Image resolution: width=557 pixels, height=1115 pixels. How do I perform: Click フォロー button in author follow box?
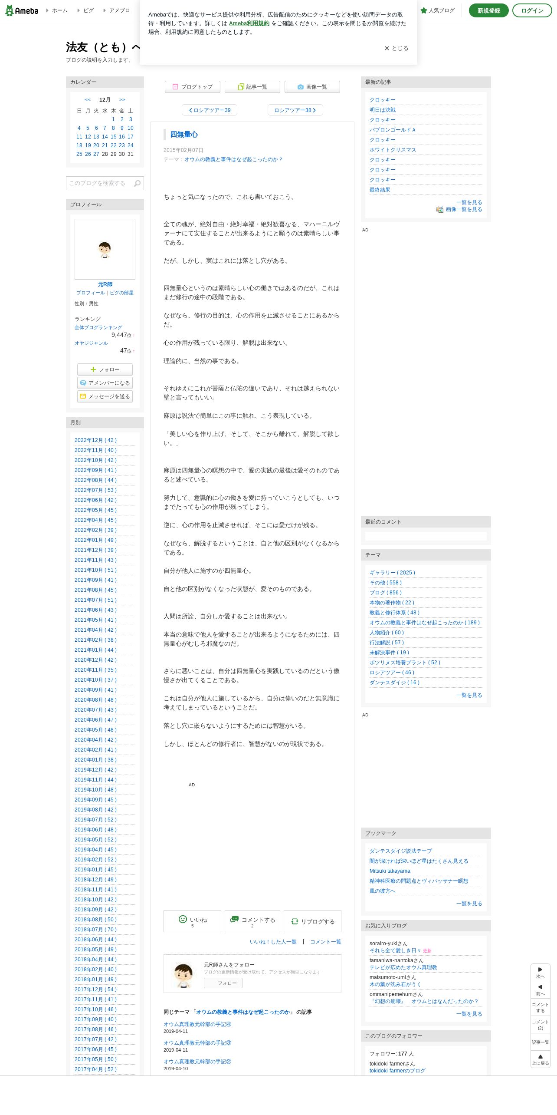[x=223, y=983]
